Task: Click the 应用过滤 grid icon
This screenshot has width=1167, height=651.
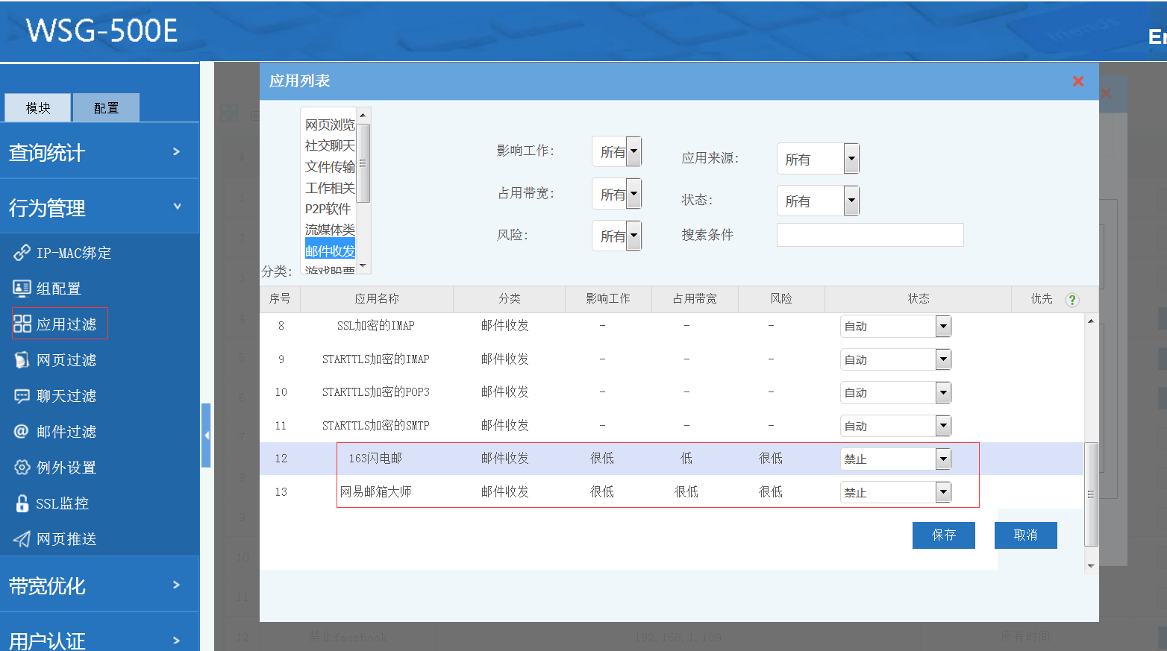Action: tap(22, 324)
